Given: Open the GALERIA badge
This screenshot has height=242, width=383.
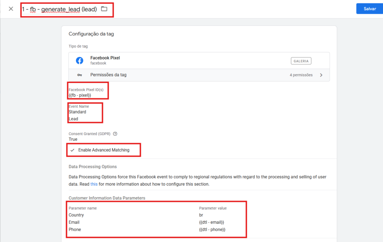Looking at the screenshot, I should point(301,61).
